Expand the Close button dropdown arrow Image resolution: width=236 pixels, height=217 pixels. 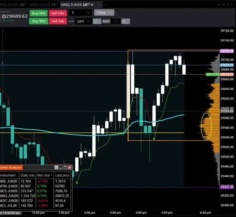[111, 12]
